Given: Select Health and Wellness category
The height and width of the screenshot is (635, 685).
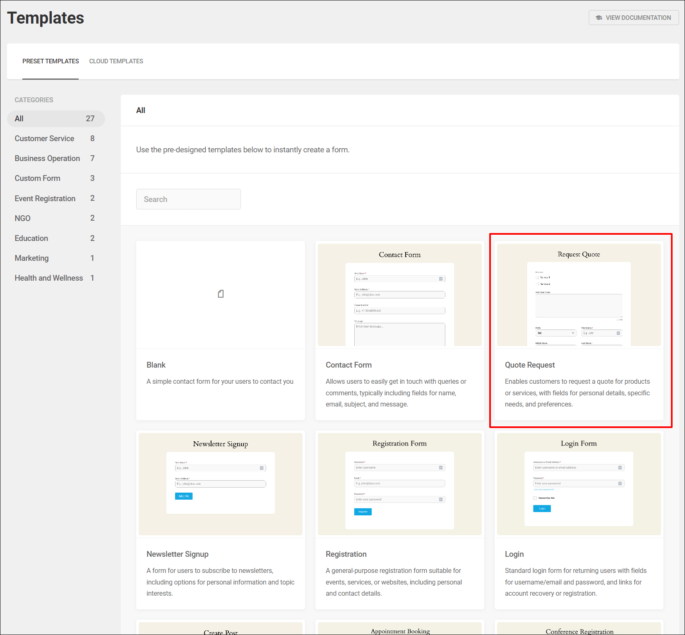Looking at the screenshot, I should (x=49, y=278).
